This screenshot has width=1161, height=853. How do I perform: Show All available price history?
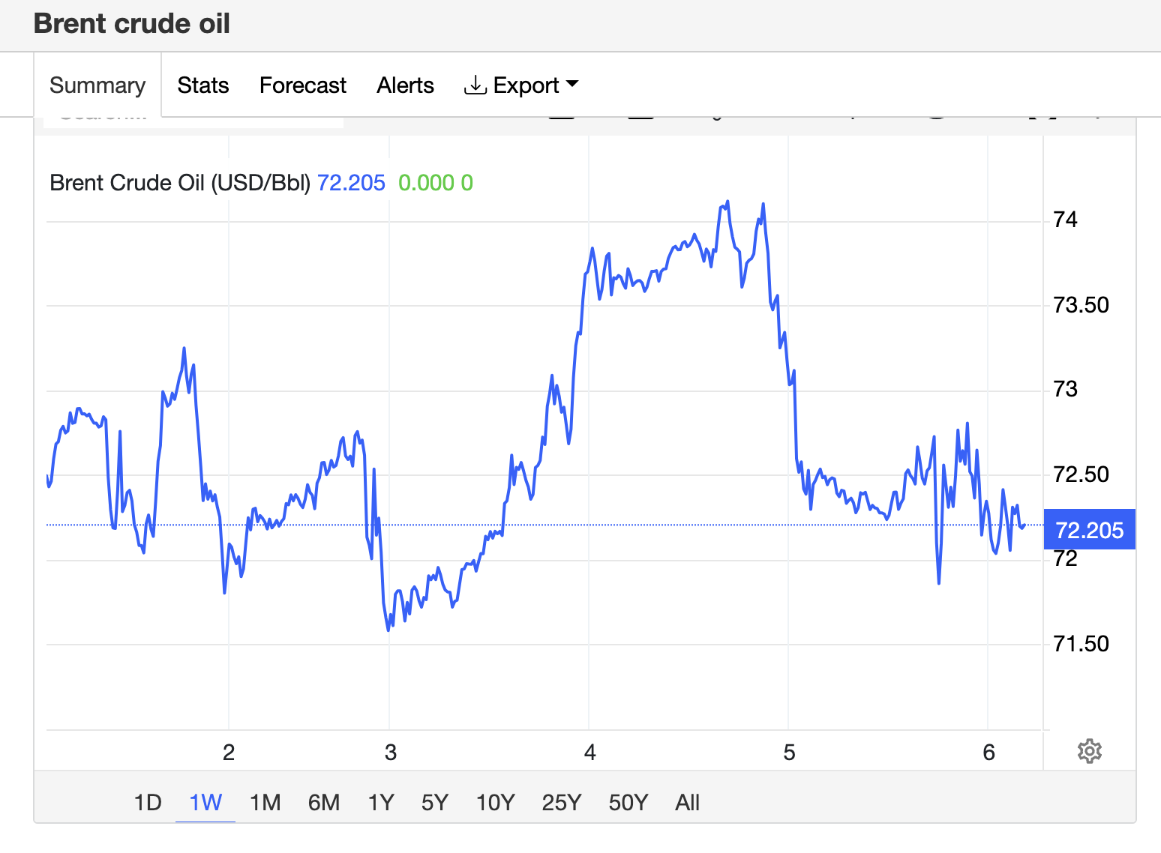pyautogui.click(x=687, y=803)
